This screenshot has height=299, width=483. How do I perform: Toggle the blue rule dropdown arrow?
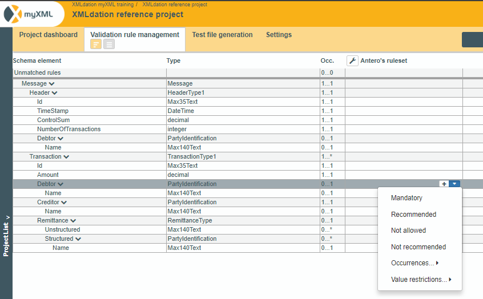[454, 184]
